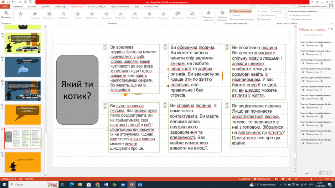335x188 pixels.
Task: Toggle ПРИМЕЧАНИЯ comments pane in status bar
Action: click(262, 179)
